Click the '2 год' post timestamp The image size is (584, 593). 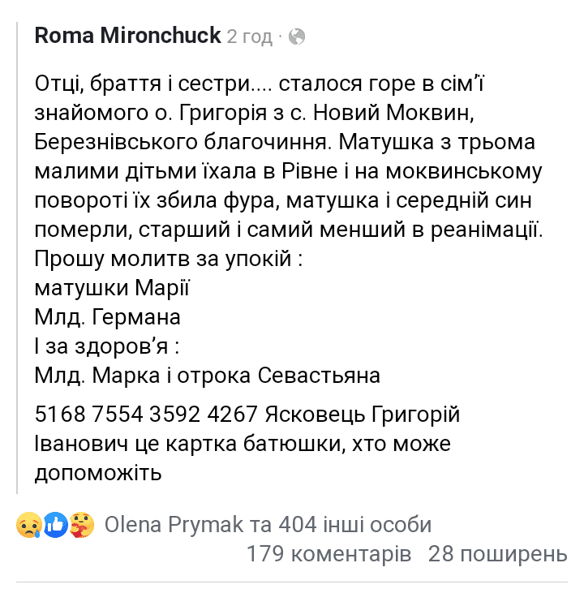point(249,37)
